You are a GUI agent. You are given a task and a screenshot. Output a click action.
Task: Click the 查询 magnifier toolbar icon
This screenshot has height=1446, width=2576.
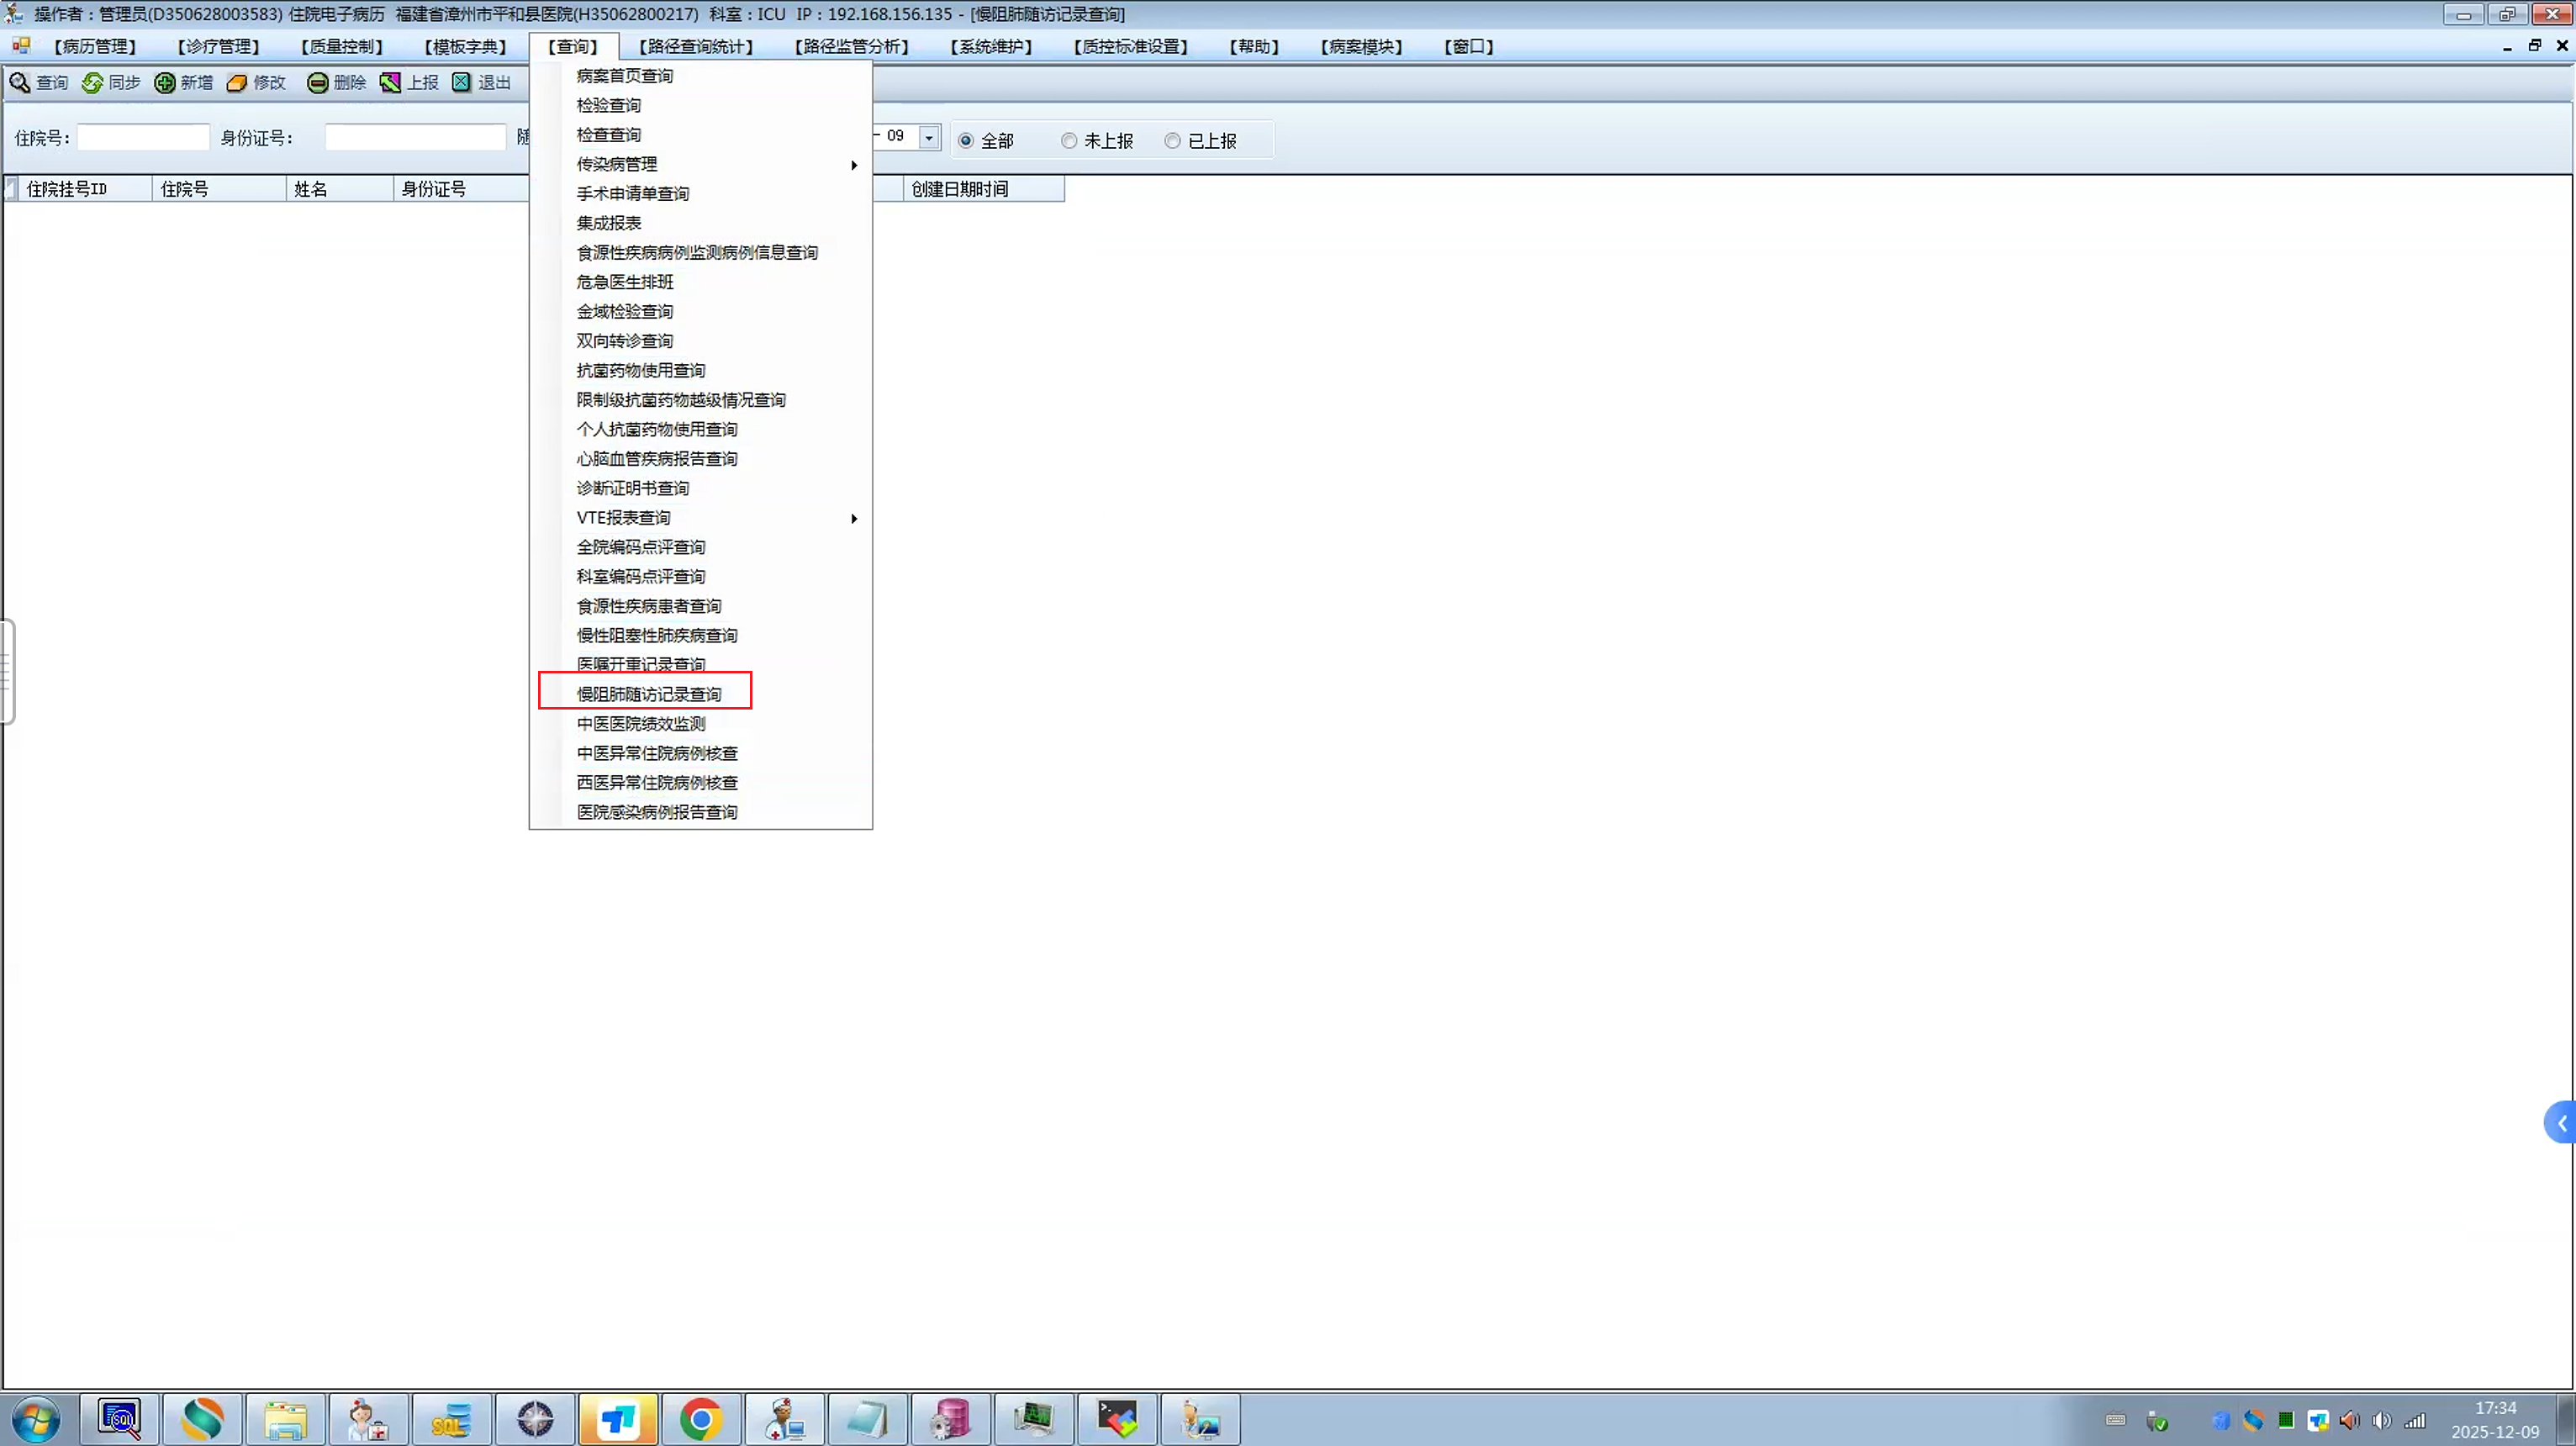pyautogui.click(x=20, y=83)
